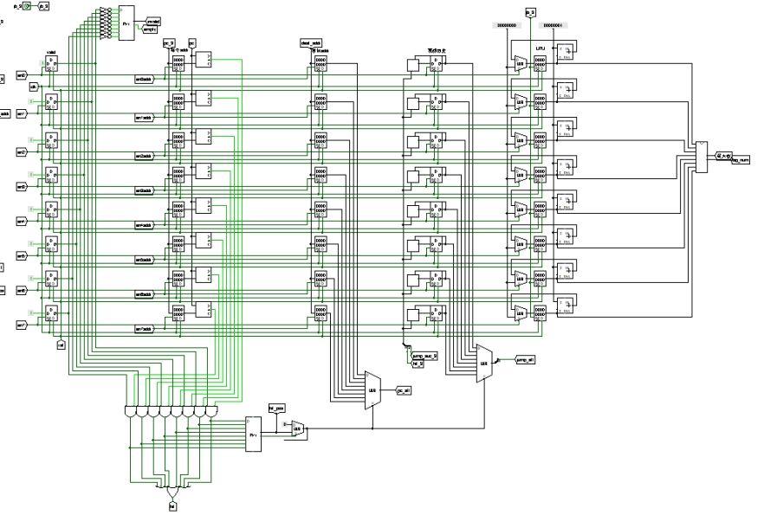
Task: Click the pc_all tunnel
Action: tap(404, 390)
